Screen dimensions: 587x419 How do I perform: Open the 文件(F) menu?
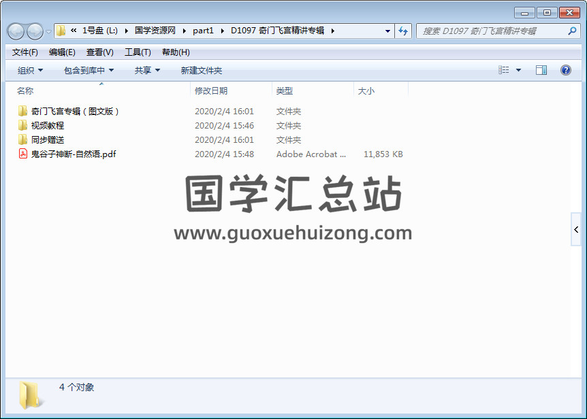click(25, 52)
